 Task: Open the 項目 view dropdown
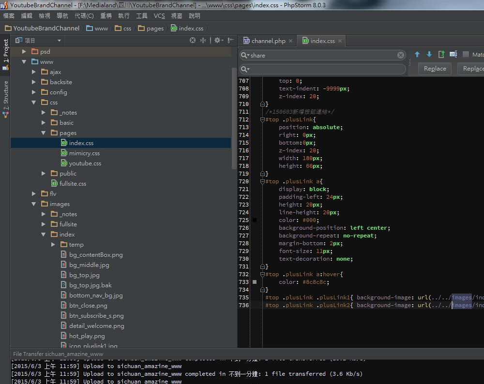59,41
